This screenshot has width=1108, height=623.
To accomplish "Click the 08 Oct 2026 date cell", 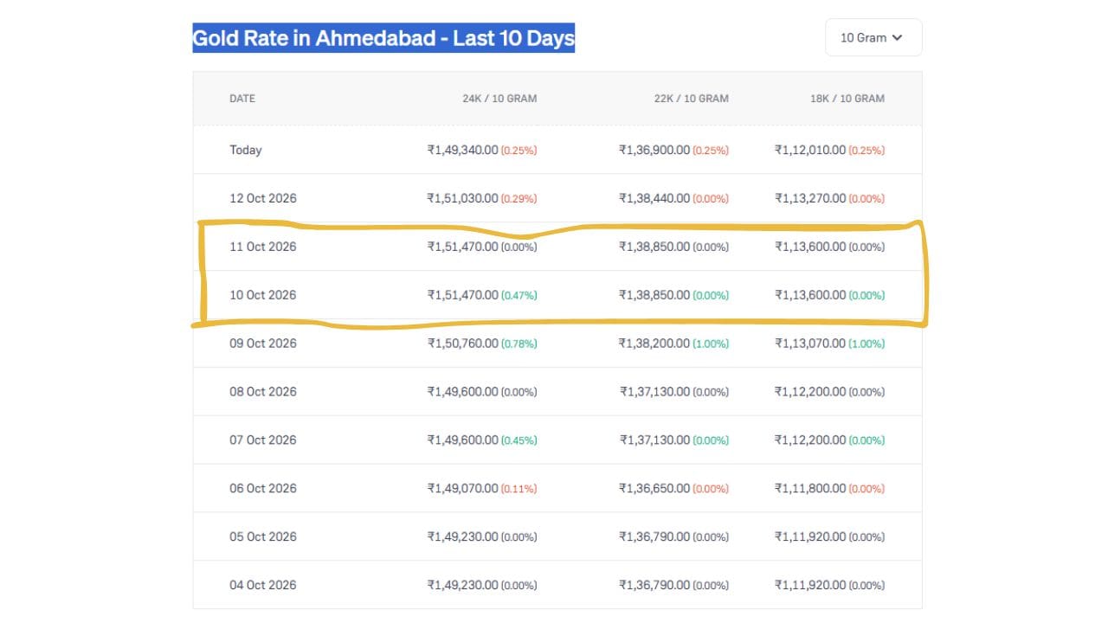I will point(263,392).
